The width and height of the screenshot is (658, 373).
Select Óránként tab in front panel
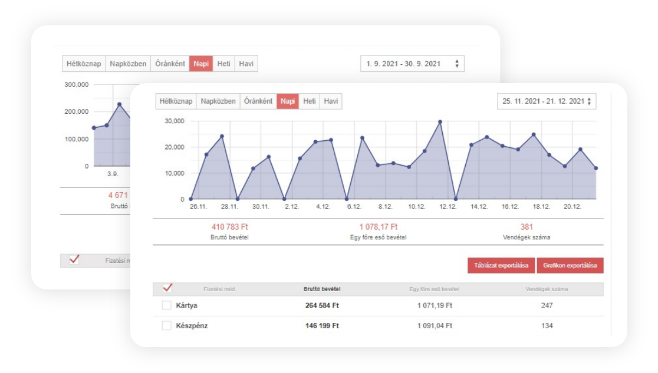[258, 101]
